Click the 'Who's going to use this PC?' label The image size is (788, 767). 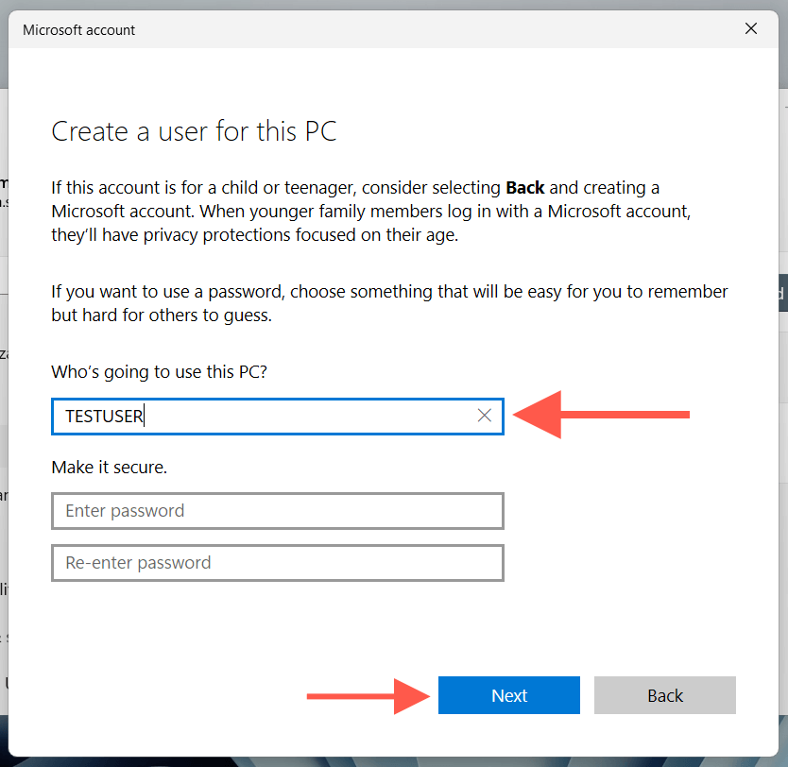pos(159,371)
